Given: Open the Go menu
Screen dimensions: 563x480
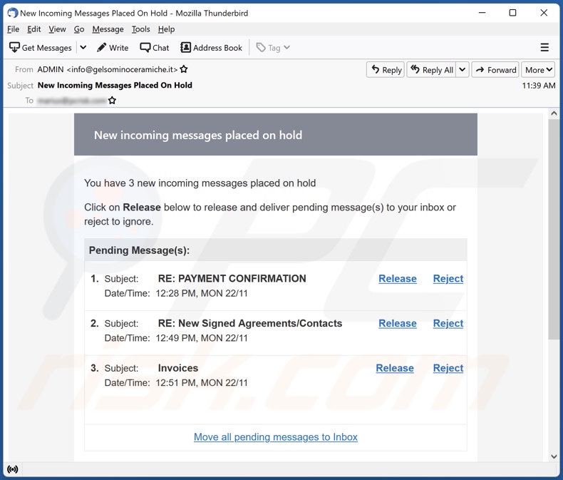Looking at the screenshot, I should coord(79,29).
